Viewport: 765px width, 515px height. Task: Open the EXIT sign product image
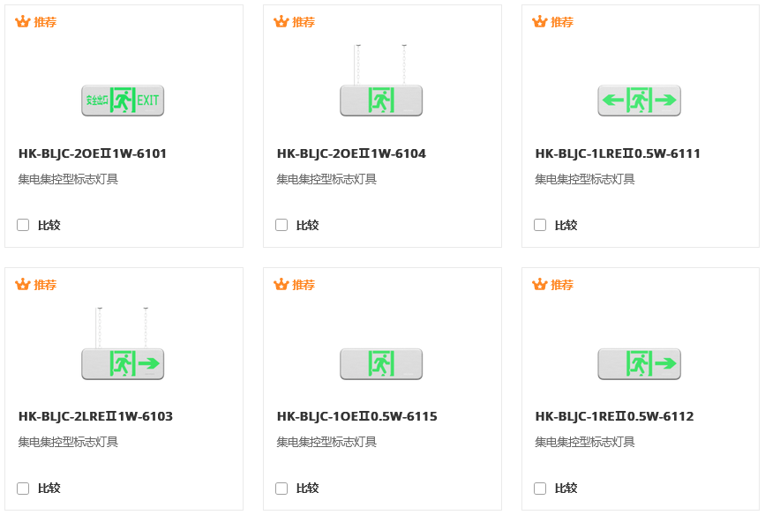[123, 101]
